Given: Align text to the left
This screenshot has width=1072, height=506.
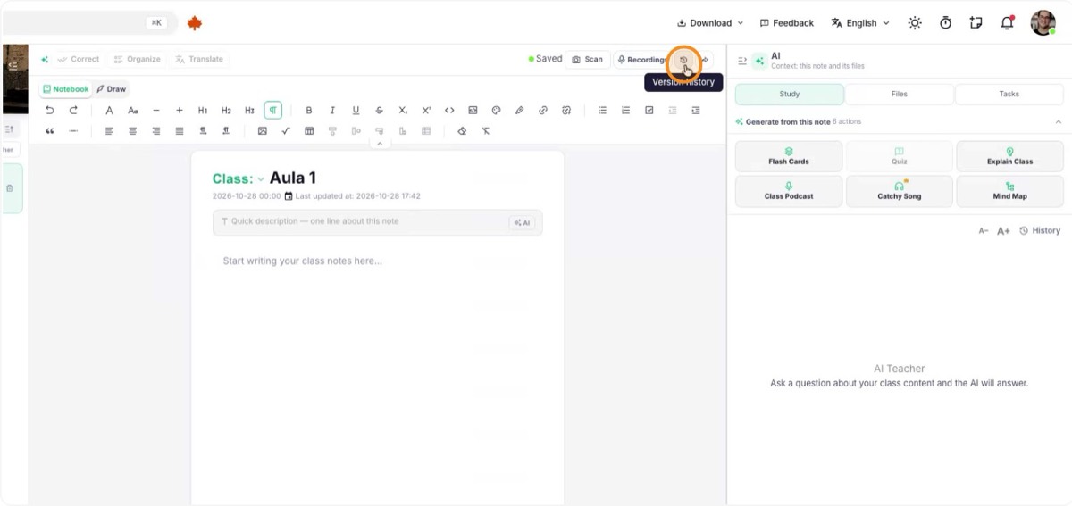Looking at the screenshot, I should click(109, 131).
